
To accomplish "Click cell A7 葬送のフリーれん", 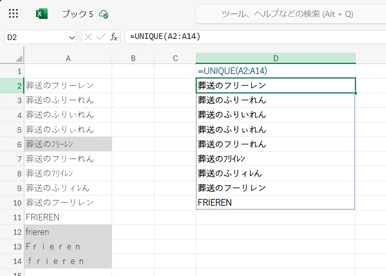I will tap(68, 159).
